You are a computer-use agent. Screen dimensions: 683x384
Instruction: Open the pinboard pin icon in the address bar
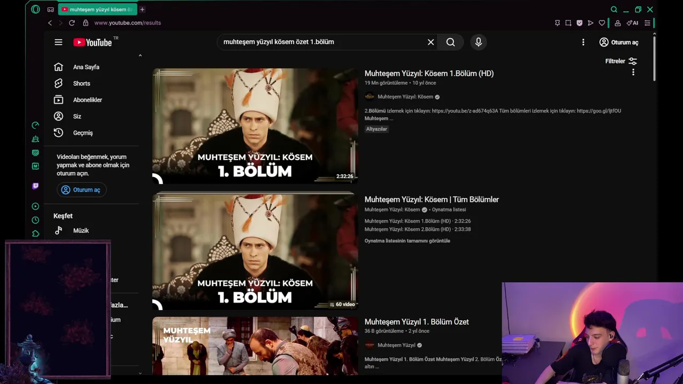tap(557, 23)
